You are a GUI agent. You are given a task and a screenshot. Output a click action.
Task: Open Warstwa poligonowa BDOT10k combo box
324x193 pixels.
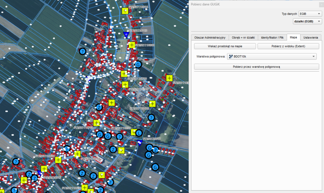coord(272,56)
